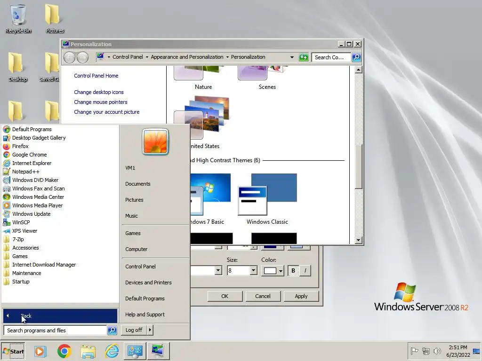
Task: Open Windows Media Player taskbar icon
Action: (x=40, y=351)
